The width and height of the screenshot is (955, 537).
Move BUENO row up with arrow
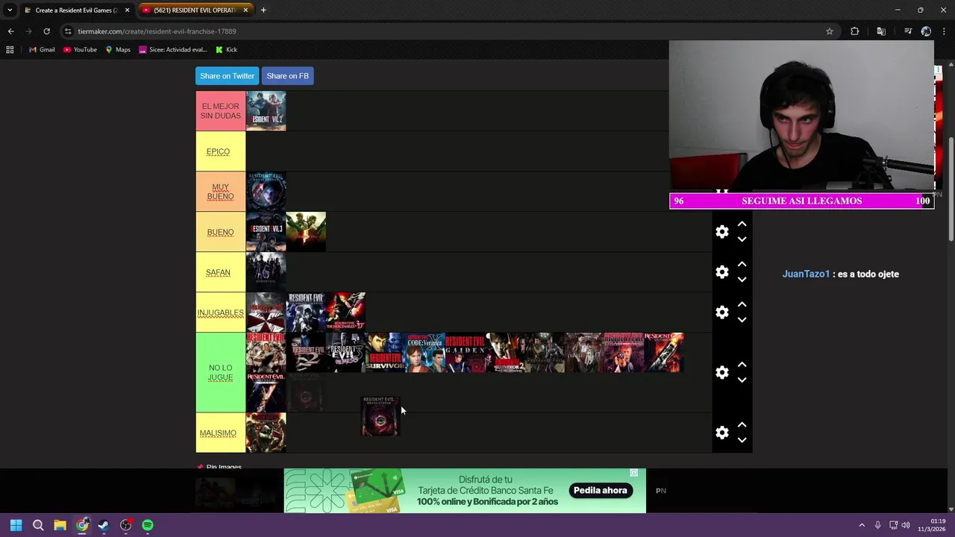click(x=742, y=224)
